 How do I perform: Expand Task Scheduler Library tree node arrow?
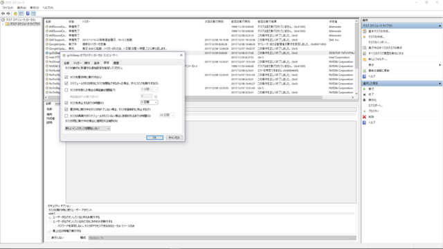pos(3,24)
